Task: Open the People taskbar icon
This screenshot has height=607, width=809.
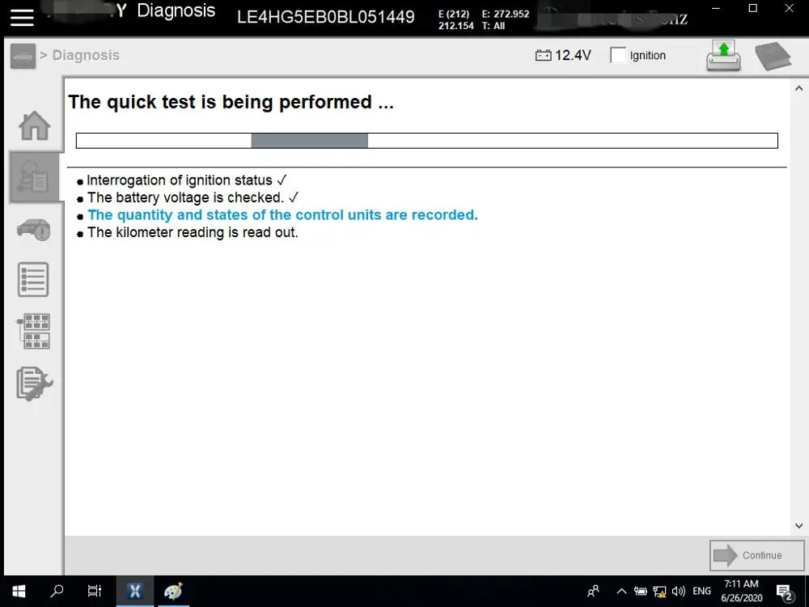Action: click(593, 591)
